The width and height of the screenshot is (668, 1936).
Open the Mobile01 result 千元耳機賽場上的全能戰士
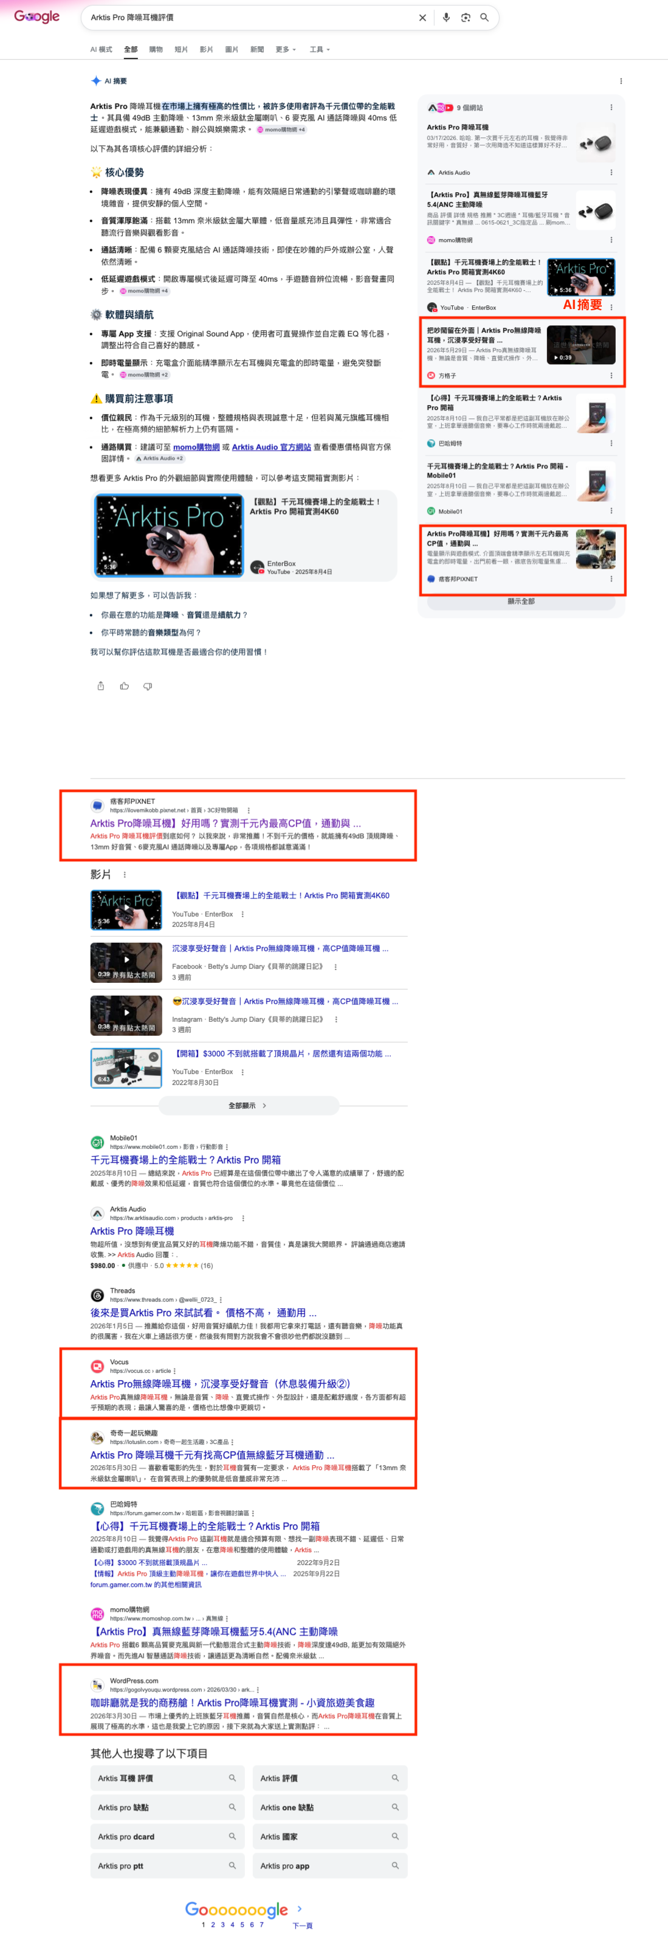pos(185,1160)
